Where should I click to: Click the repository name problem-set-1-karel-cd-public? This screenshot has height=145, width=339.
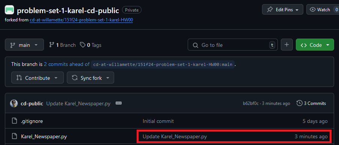tap(68, 10)
